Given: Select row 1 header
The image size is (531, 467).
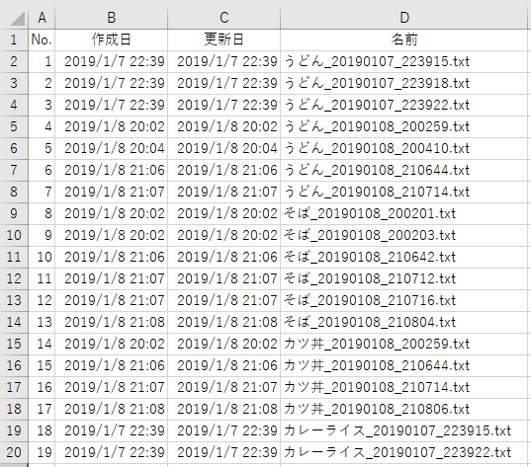Looking at the screenshot, I should 14,39.
